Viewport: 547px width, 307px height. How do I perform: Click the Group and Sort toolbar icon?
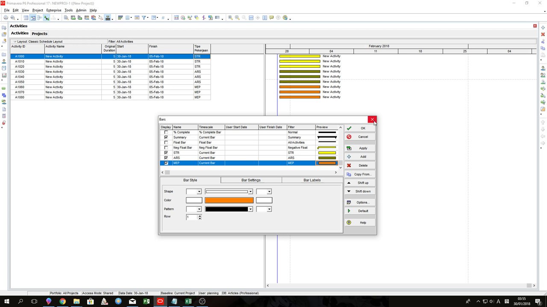coord(153,18)
